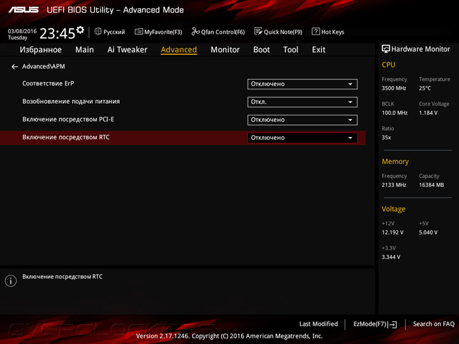Select the Соответствие ErP setting label
Viewport: 459px width, 344px height.
tap(48, 83)
